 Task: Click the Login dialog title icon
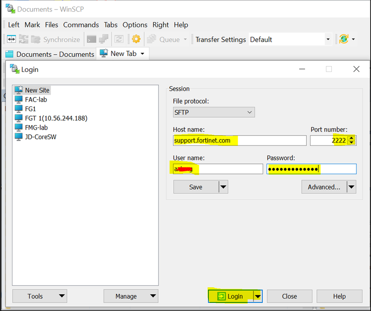pyautogui.click(x=14, y=69)
